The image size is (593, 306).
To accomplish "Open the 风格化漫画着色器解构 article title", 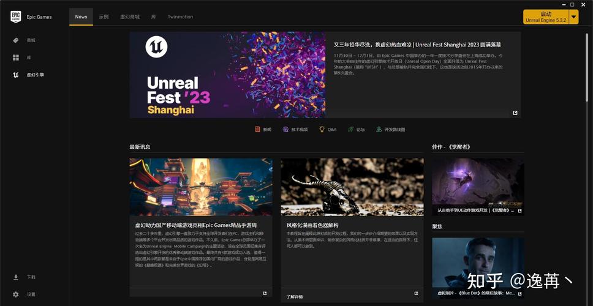I will 312,225.
